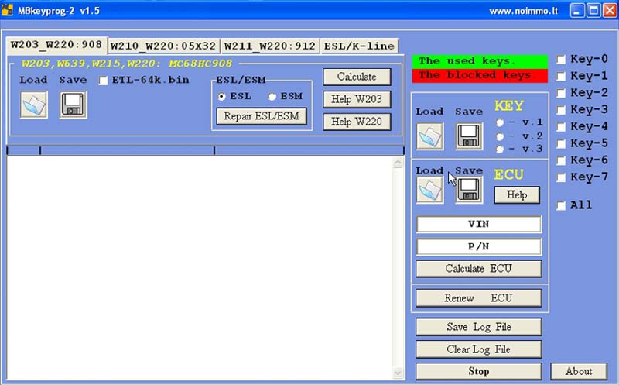This screenshot has width=619, height=385.
Task: Check the All keys checkbox
Action: (x=561, y=205)
